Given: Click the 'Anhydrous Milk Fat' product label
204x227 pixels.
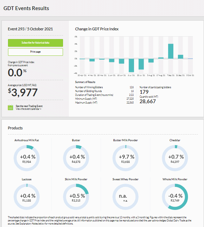Looking at the screenshot, I should 26,140.
